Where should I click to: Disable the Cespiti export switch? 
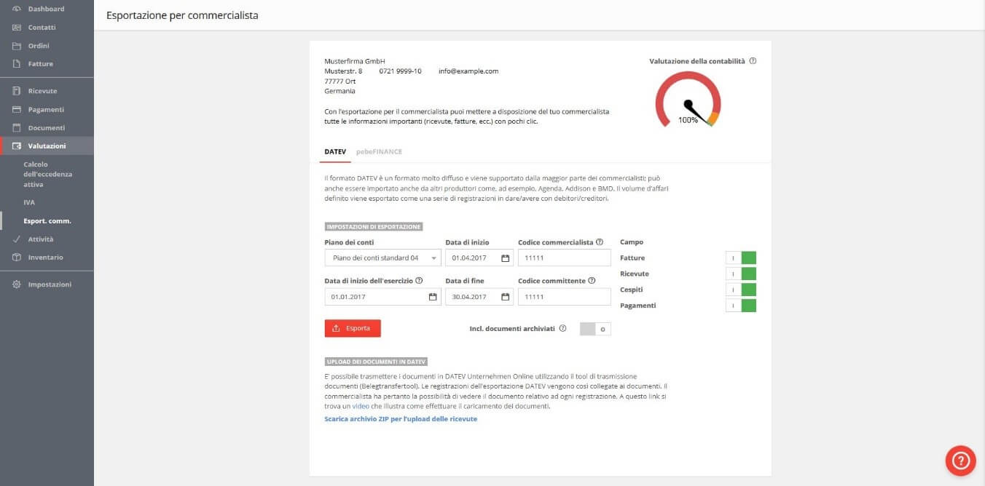pyautogui.click(x=741, y=290)
